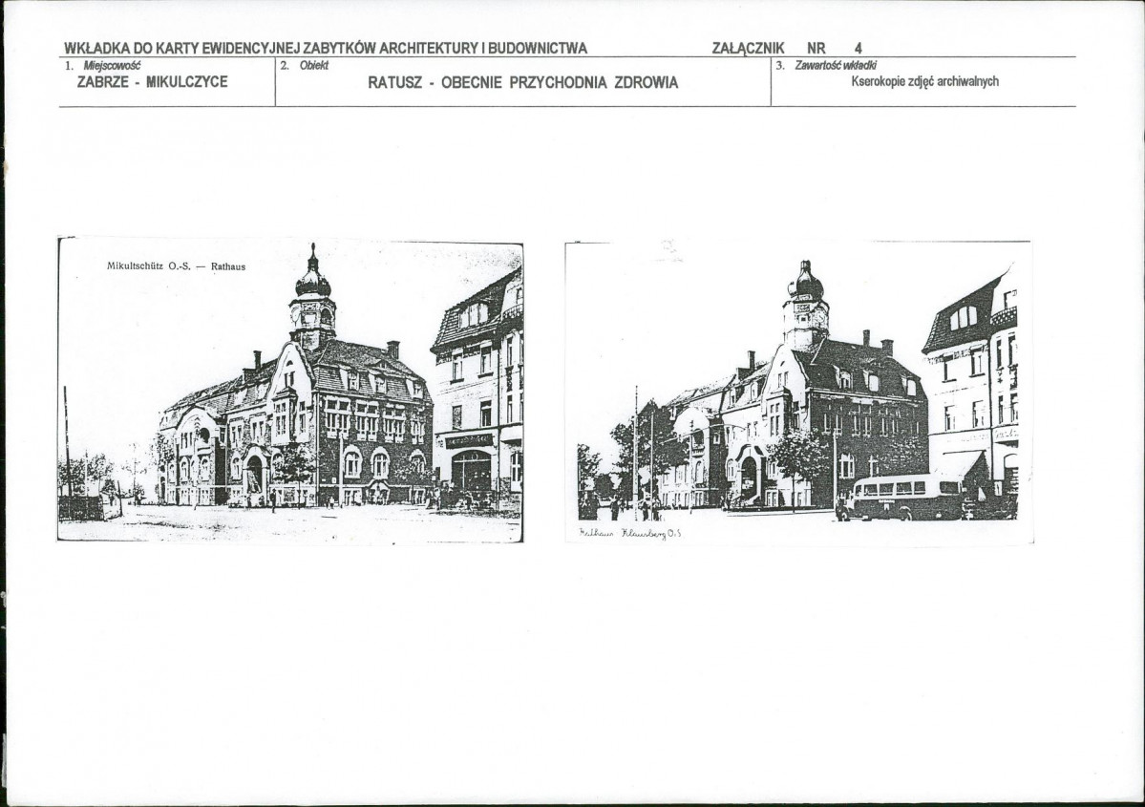Click the bus parked in the right photo

pos(902,497)
